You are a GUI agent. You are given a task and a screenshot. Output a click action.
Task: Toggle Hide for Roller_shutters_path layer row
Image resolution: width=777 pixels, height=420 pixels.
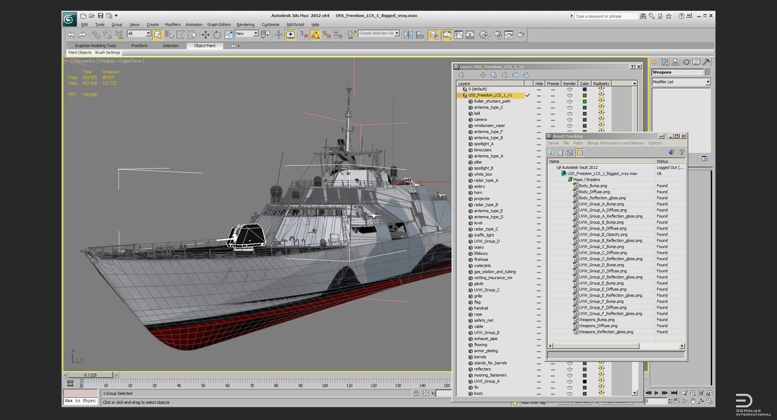coord(539,101)
